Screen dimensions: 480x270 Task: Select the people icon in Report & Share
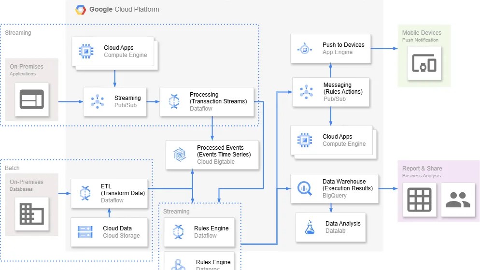click(458, 200)
